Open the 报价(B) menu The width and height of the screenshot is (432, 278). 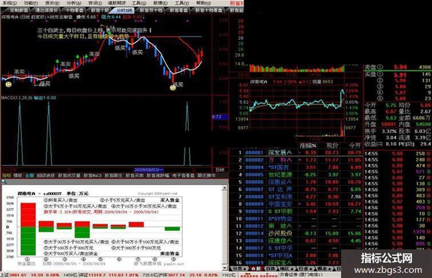[52, 3]
